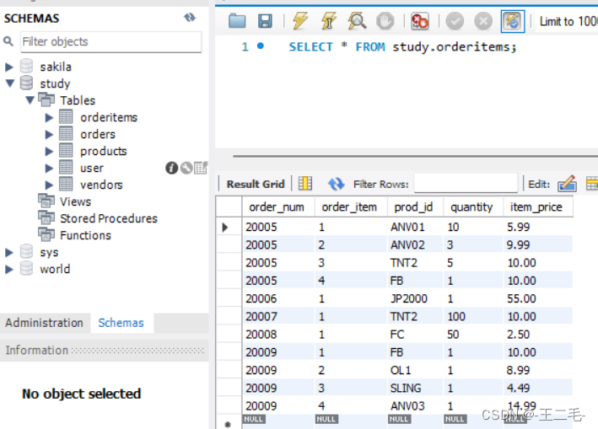Click the line 1 statement marker dot

pyautogui.click(x=261, y=46)
